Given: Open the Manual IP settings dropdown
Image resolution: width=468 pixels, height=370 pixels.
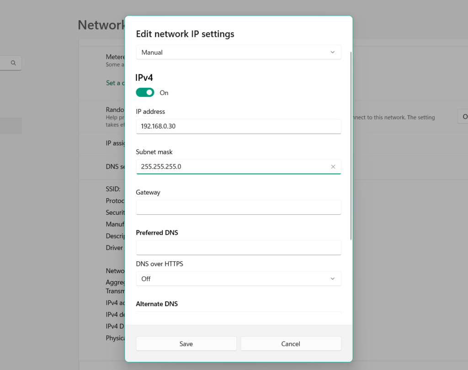Looking at the screenshot, I should coord(239,53).
